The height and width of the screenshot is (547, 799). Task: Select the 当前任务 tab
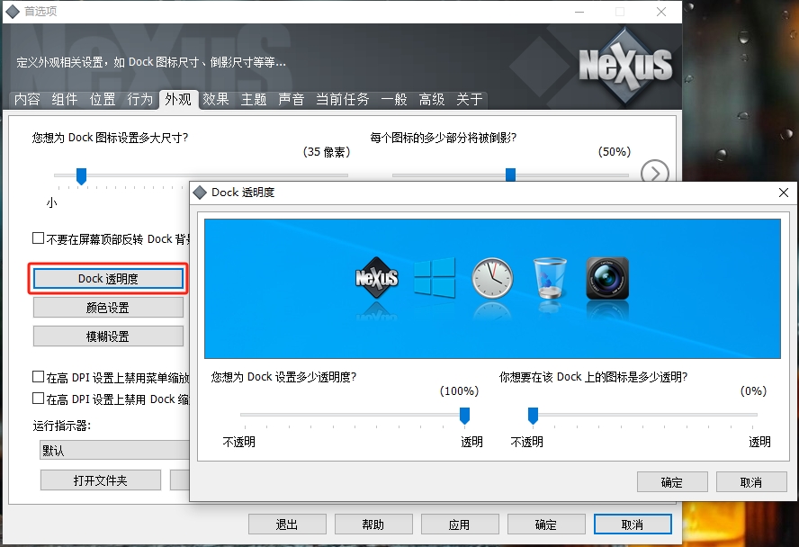[x=342, y=100]
